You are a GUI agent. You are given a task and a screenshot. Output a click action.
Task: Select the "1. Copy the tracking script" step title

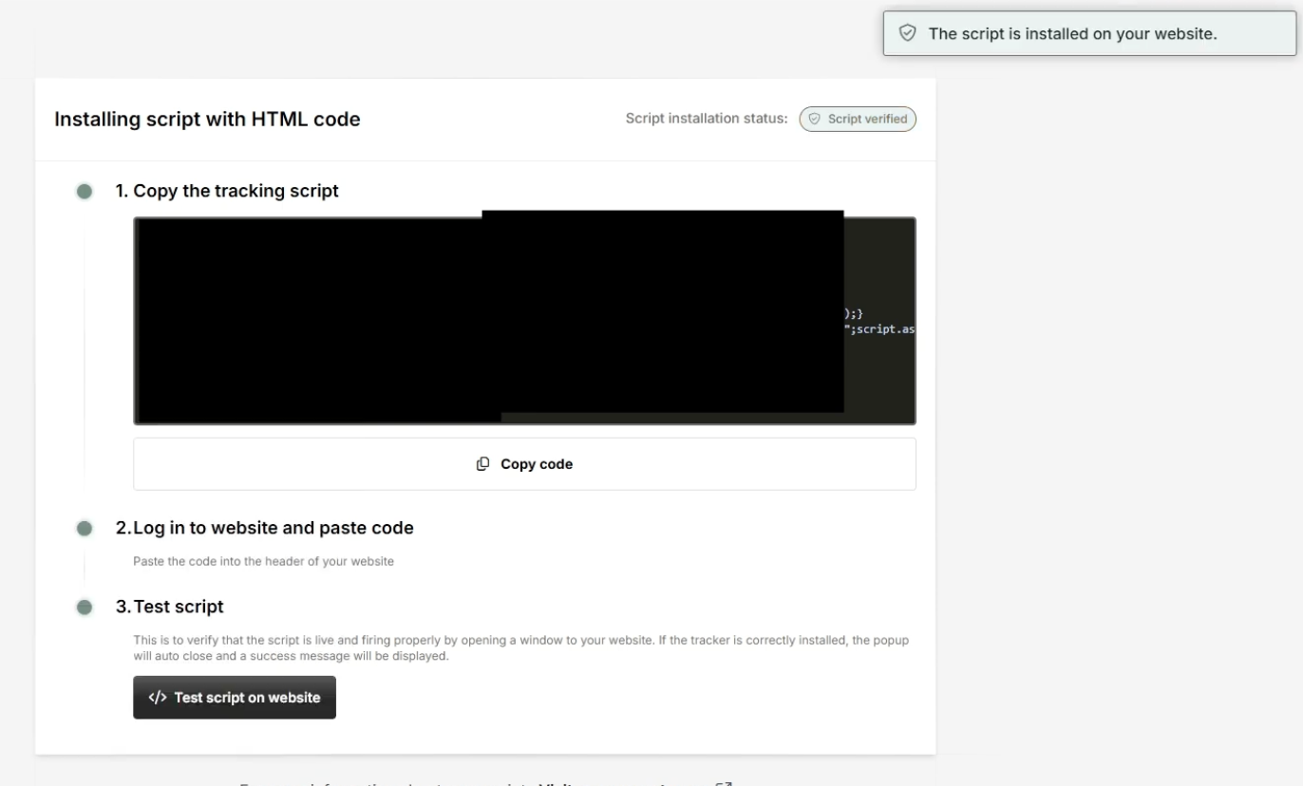[x=227, y=191]
